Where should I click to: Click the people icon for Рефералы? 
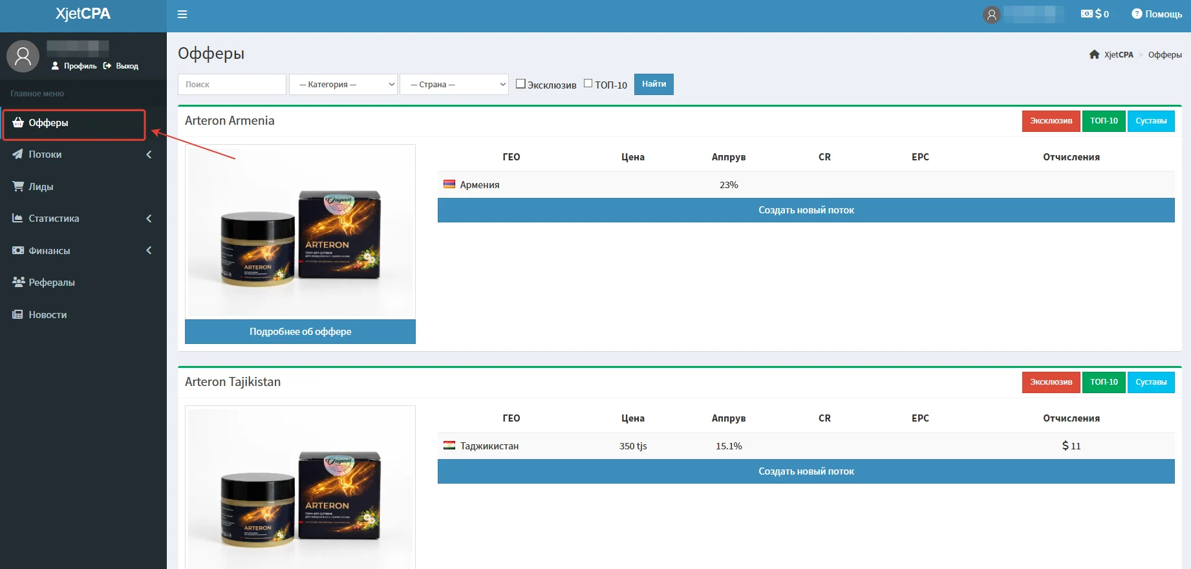pyautogui.click(x=18, y=282)
